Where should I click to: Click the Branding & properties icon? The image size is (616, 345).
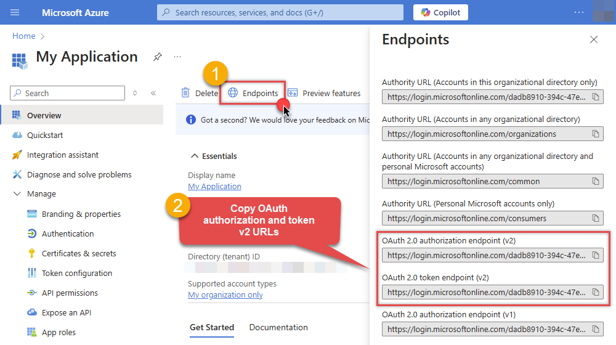pyautogui.click(x=32, y=214)
